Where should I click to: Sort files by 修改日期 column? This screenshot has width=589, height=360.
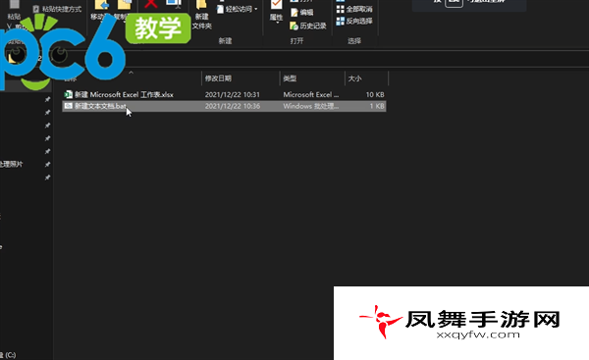tap(218, 78)
